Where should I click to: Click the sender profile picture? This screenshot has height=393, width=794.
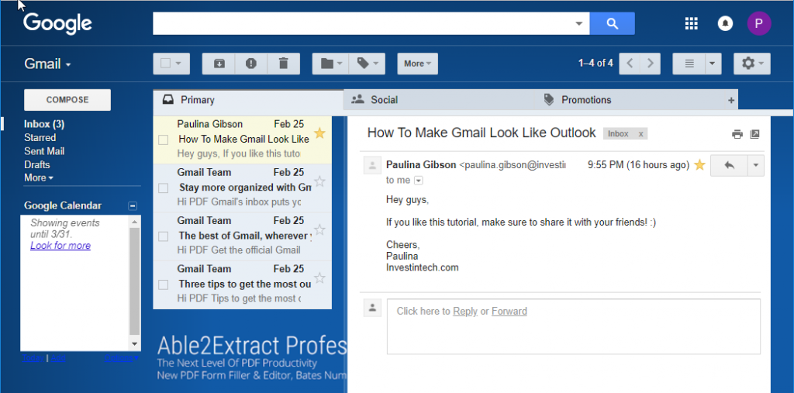point(372,166)
